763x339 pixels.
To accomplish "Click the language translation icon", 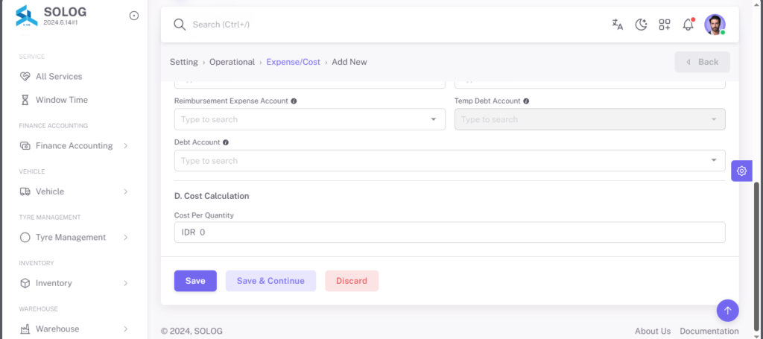I will [618, 25].
